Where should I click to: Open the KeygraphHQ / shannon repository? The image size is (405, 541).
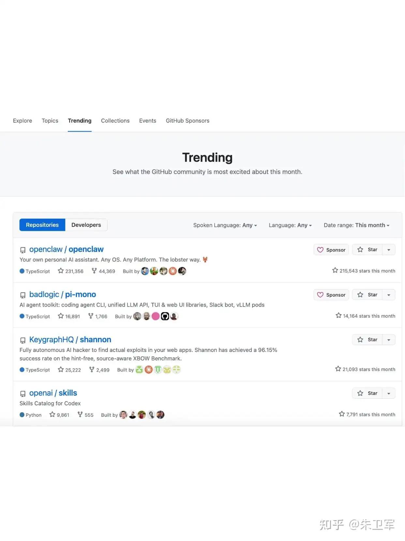point(70,340)
